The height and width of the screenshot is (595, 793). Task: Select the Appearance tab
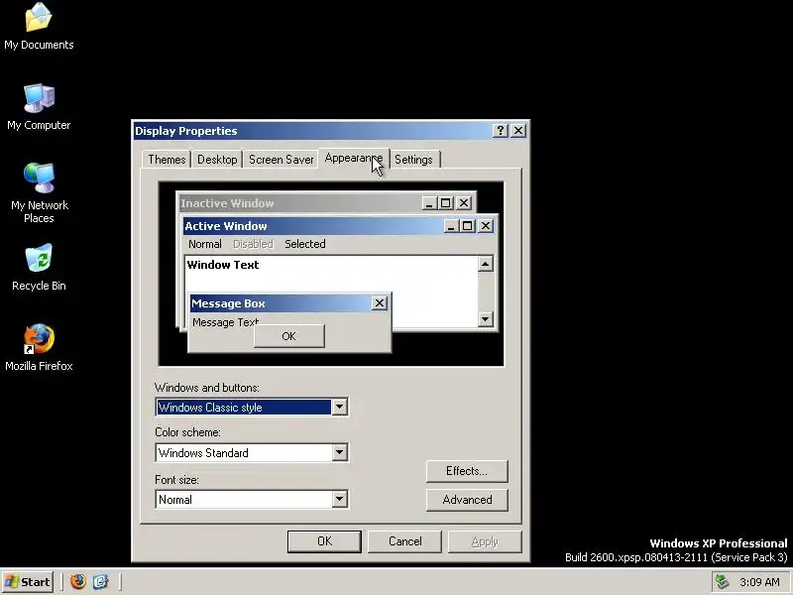pyautogui.click(x=354, y=159)
